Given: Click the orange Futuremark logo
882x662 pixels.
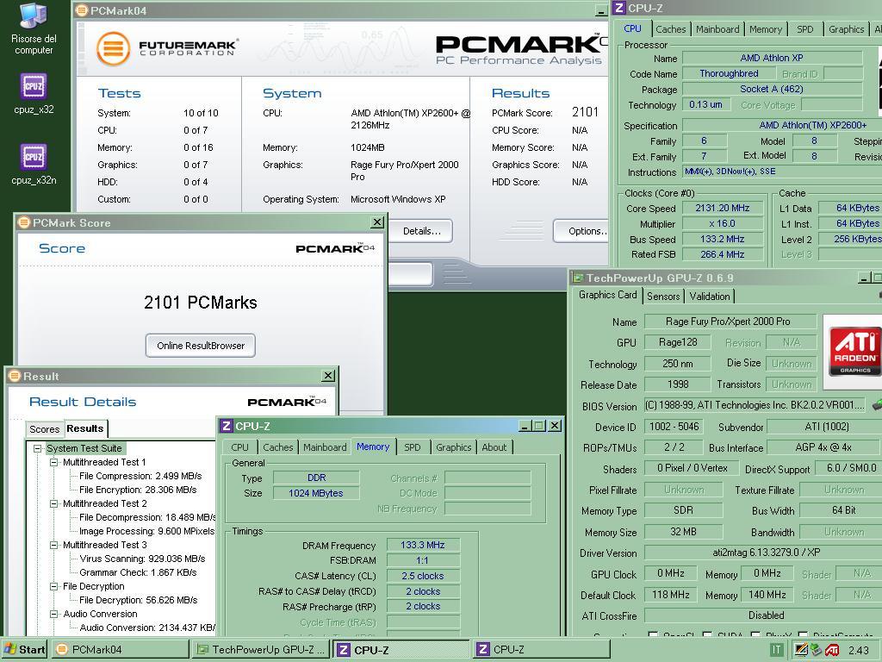Looking at the screenshot, I should 113,48.
